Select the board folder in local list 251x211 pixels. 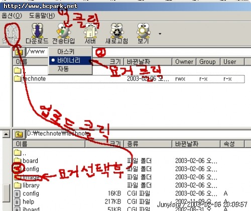(26, 161)
